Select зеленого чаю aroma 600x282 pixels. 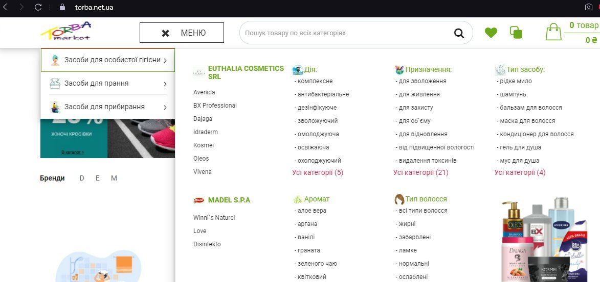pyautogui.click(x=316, y=264)
